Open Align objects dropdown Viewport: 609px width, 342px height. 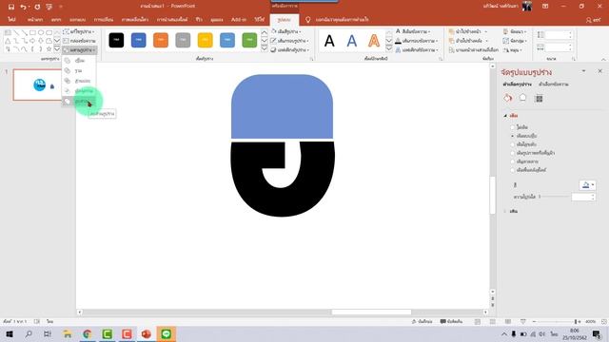pyautogui.click(x=515, y=31)
